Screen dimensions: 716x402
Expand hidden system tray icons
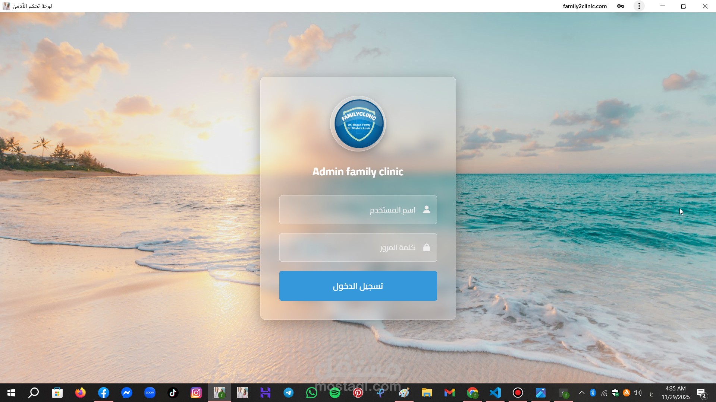(581, 393)
